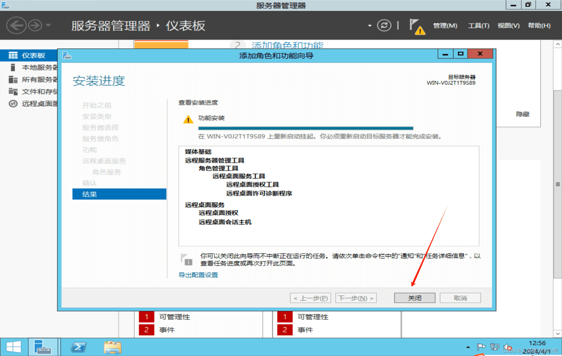The height and width of the screenshot is (356, 562).
Task: Open the 管理(M) menu
Action: [x=445, y=25]
